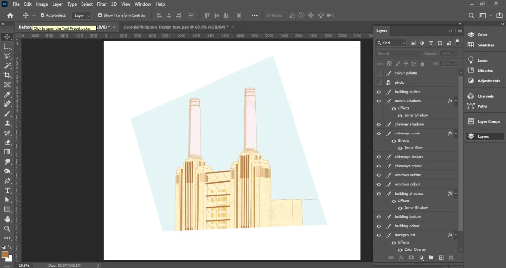Select the Pen tool
Viewport: 506px width, 268px height.
pyautogui.click(x=7, y=181)
